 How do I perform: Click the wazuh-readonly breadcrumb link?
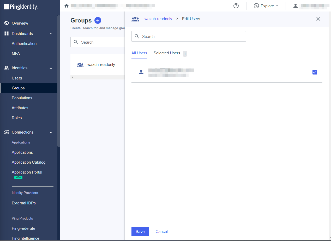pos(158,19)
